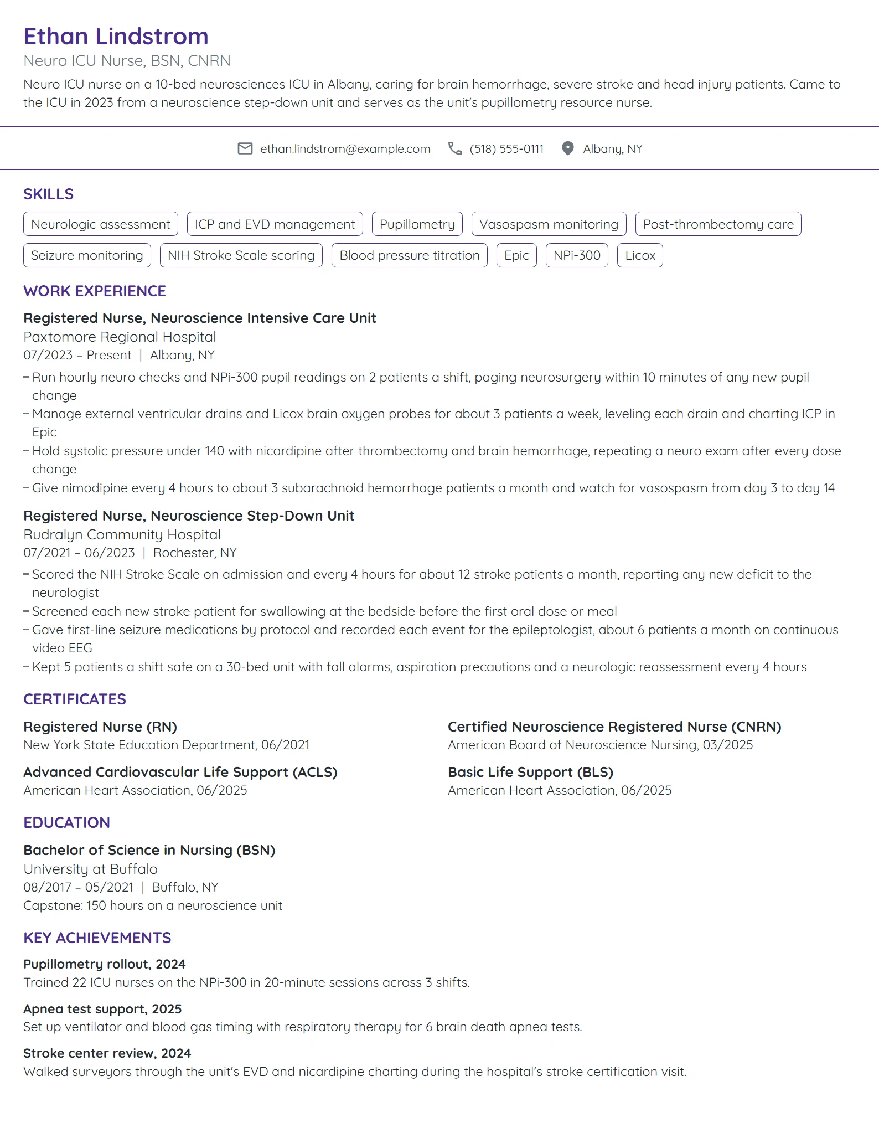This screenshot has height=1138, width=879.
Task: Click the 'Albany, NY' location in contact bar
Action: click(x=613, y=149)
